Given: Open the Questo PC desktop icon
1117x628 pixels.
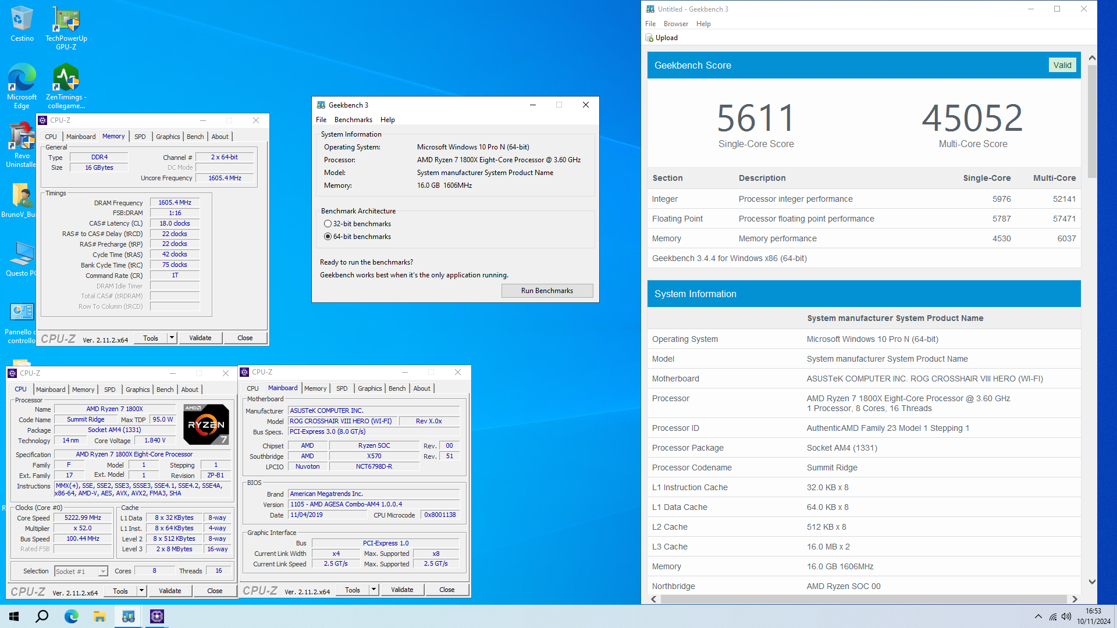Looking at the screenshot, I should (22, 259).
